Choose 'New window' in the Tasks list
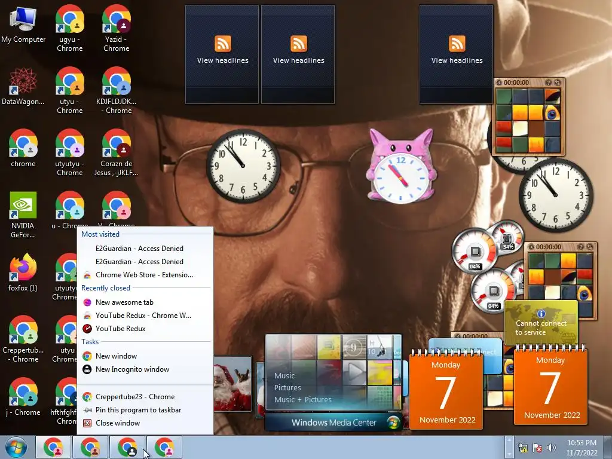Screen dimensions: 612x459 [x=145, y=356]
